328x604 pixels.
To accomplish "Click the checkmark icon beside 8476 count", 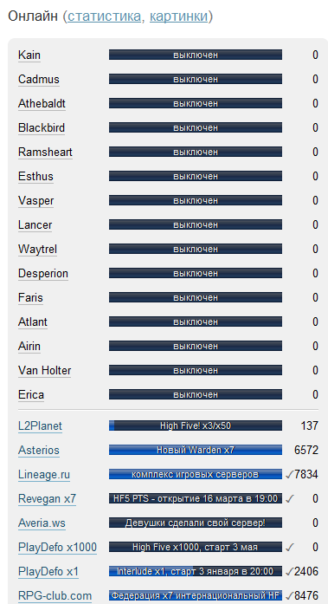I will [x=289, y=596].
